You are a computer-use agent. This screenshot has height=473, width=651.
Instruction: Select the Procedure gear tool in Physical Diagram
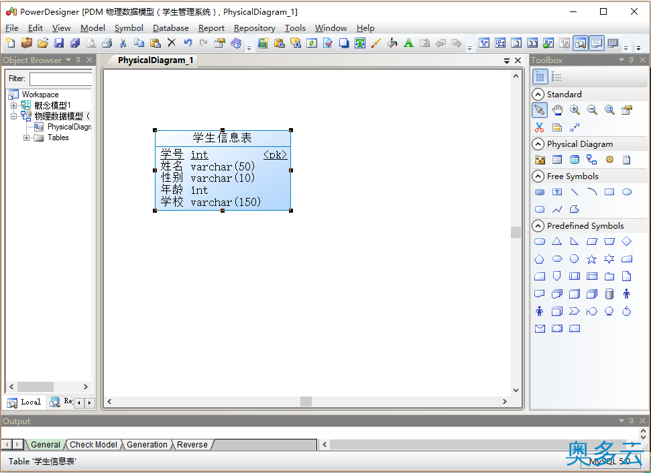(609, 160)
